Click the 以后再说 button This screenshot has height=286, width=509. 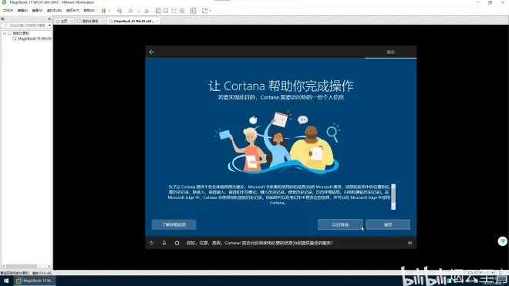[340, 224]
